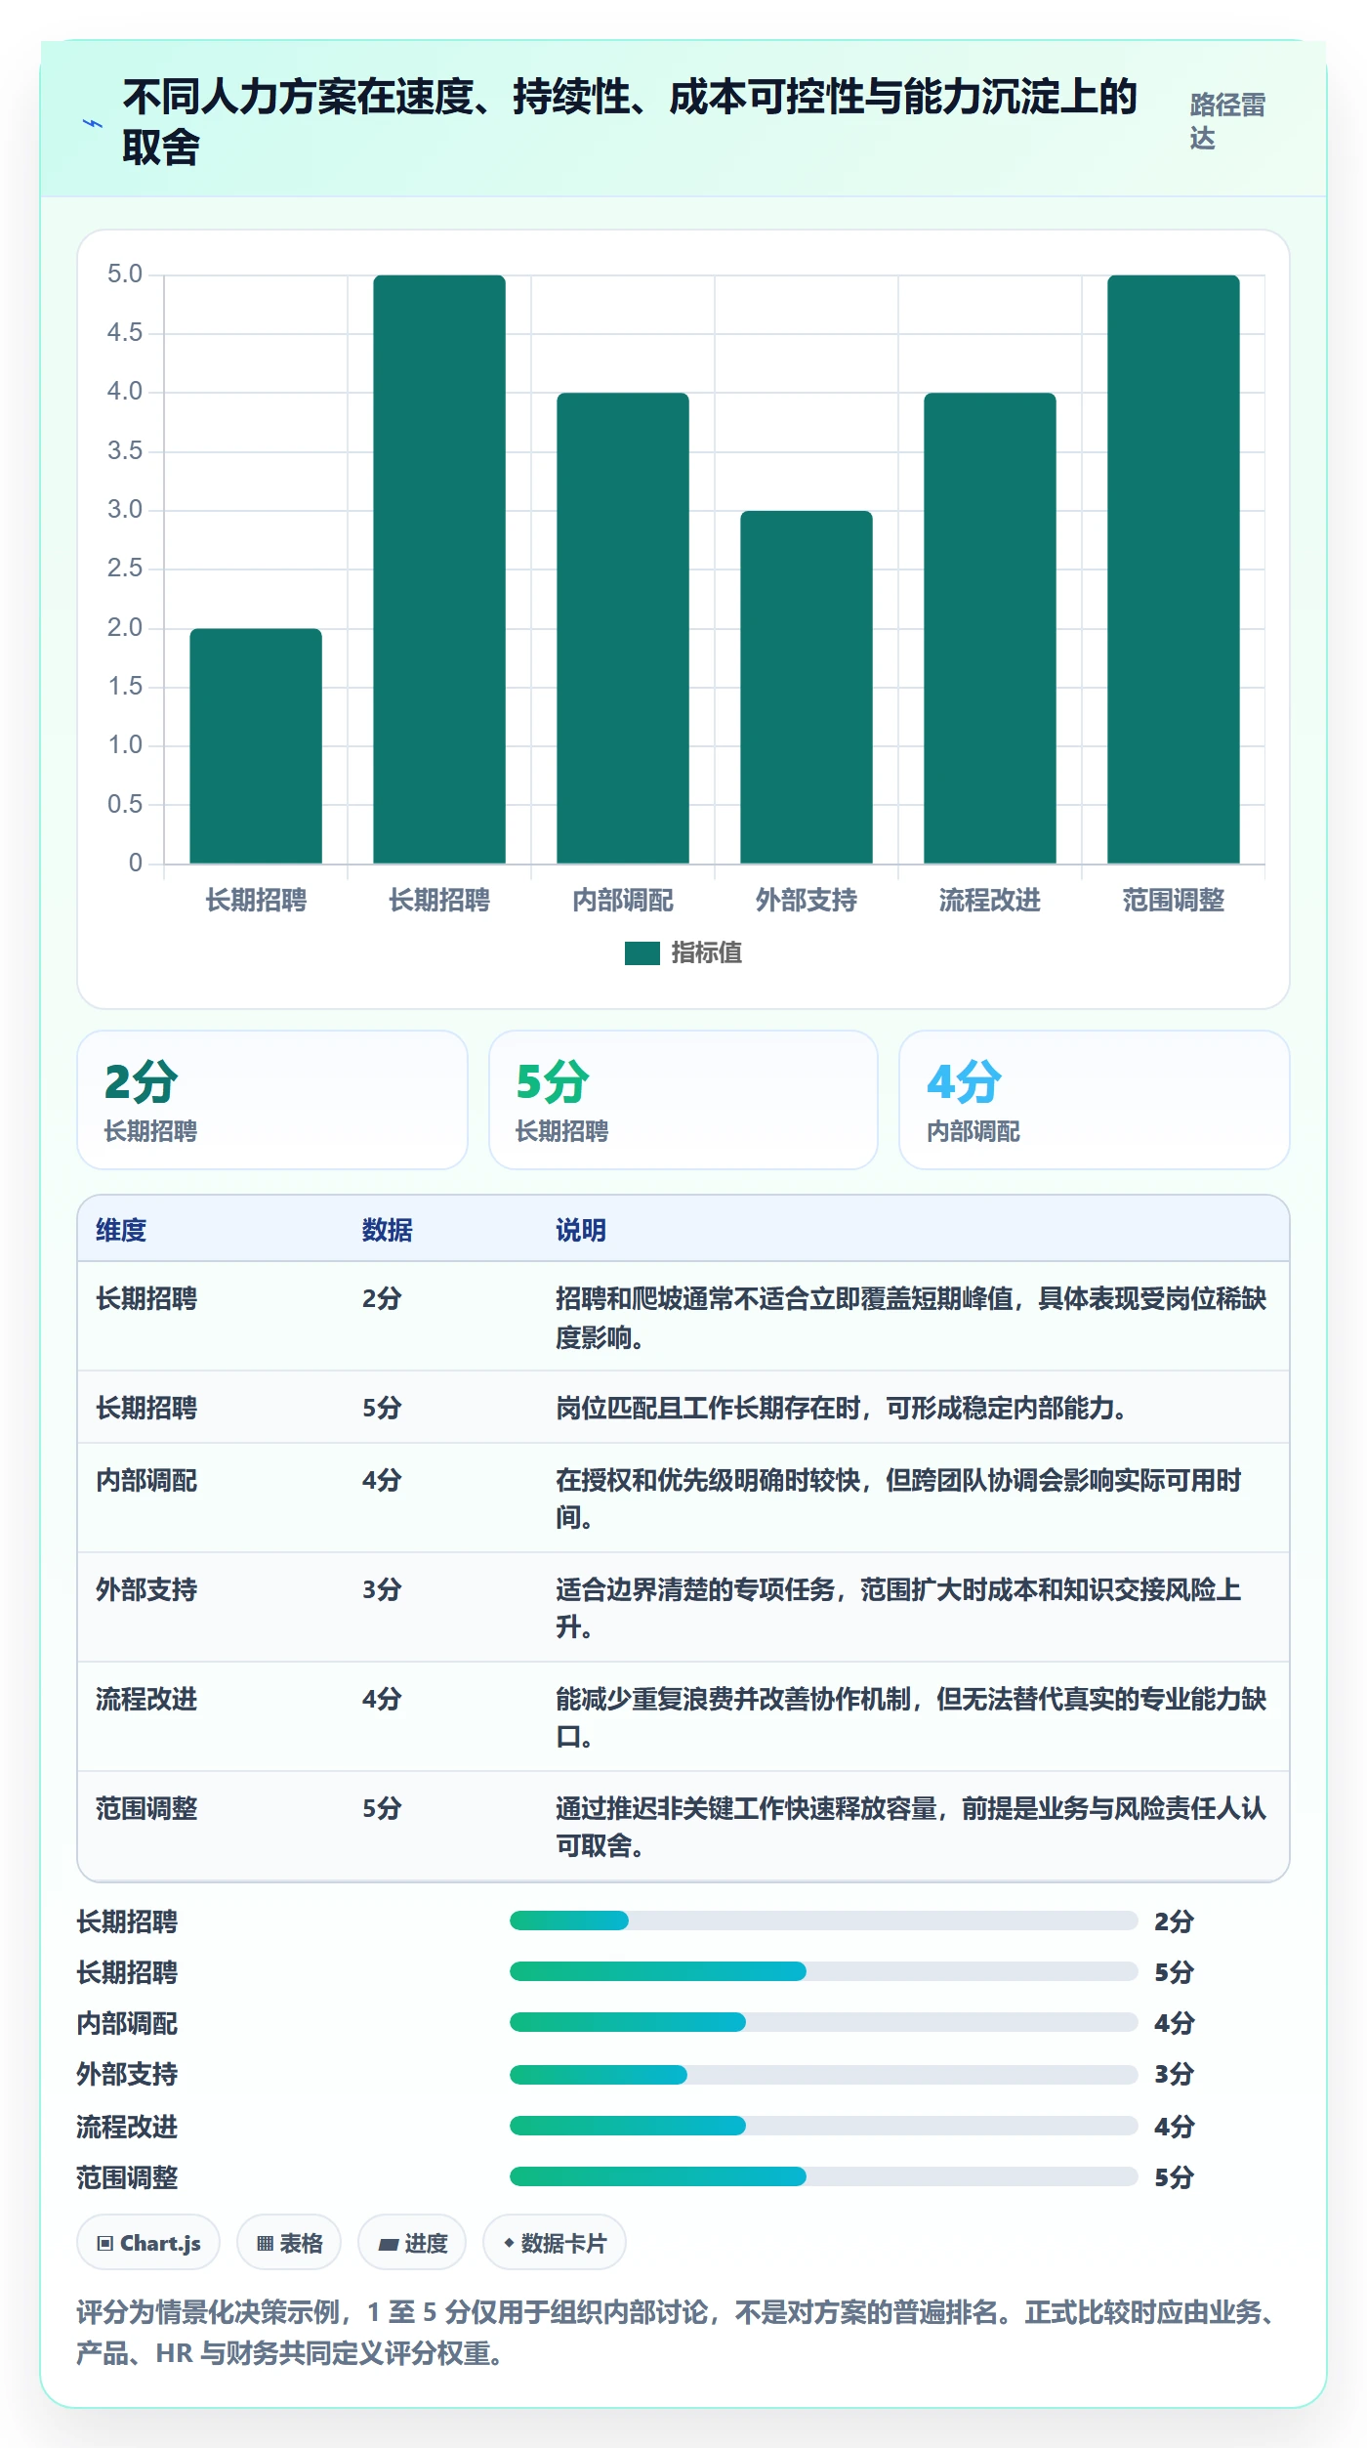Click the 范围调整 x-axis label

coord(1174,900)
